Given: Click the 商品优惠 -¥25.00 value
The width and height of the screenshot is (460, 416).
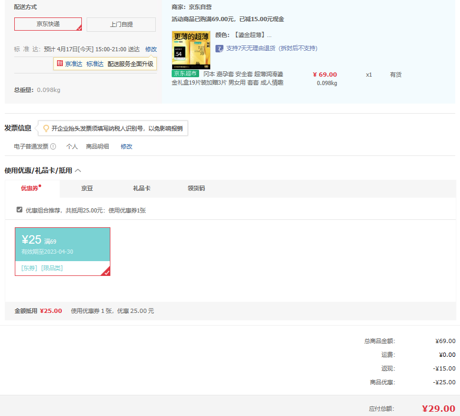Looking at the screenshot, I should tap(444, 382).
